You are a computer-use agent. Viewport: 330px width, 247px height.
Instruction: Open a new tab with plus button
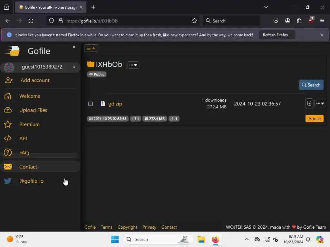pos(93,7)
